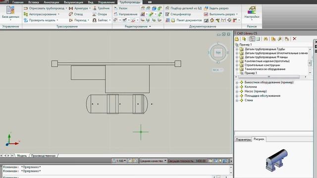
Task: Insert a Переход reducer
Action: (x=78, y=20)
